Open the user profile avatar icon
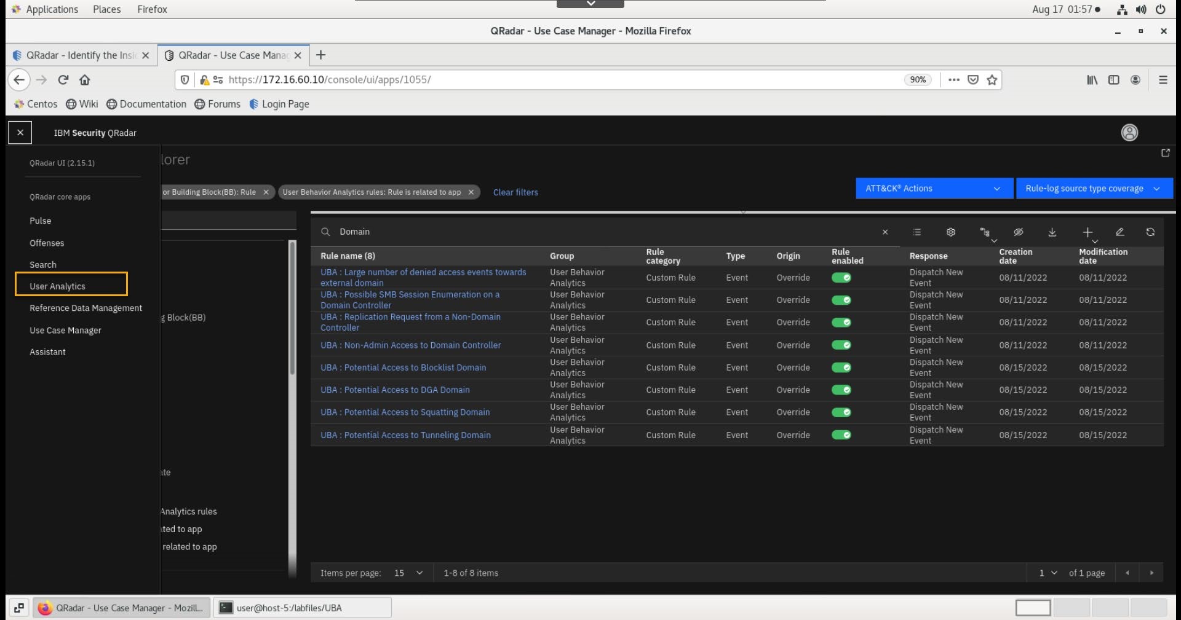 pos(1129,133)
